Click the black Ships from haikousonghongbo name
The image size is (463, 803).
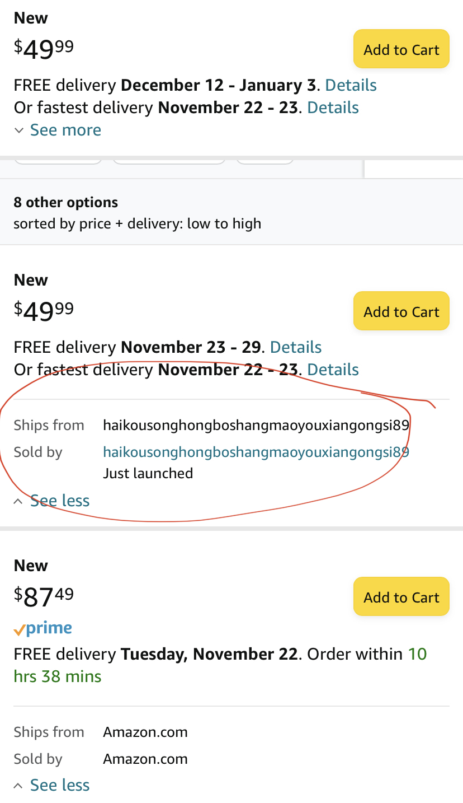coord(256,425)
